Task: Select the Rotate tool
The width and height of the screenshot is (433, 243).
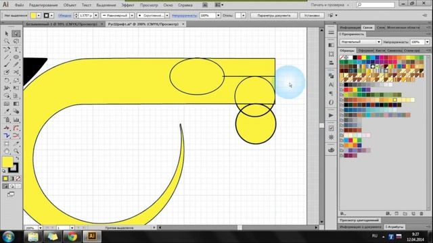Action: [x=7, y=80]
